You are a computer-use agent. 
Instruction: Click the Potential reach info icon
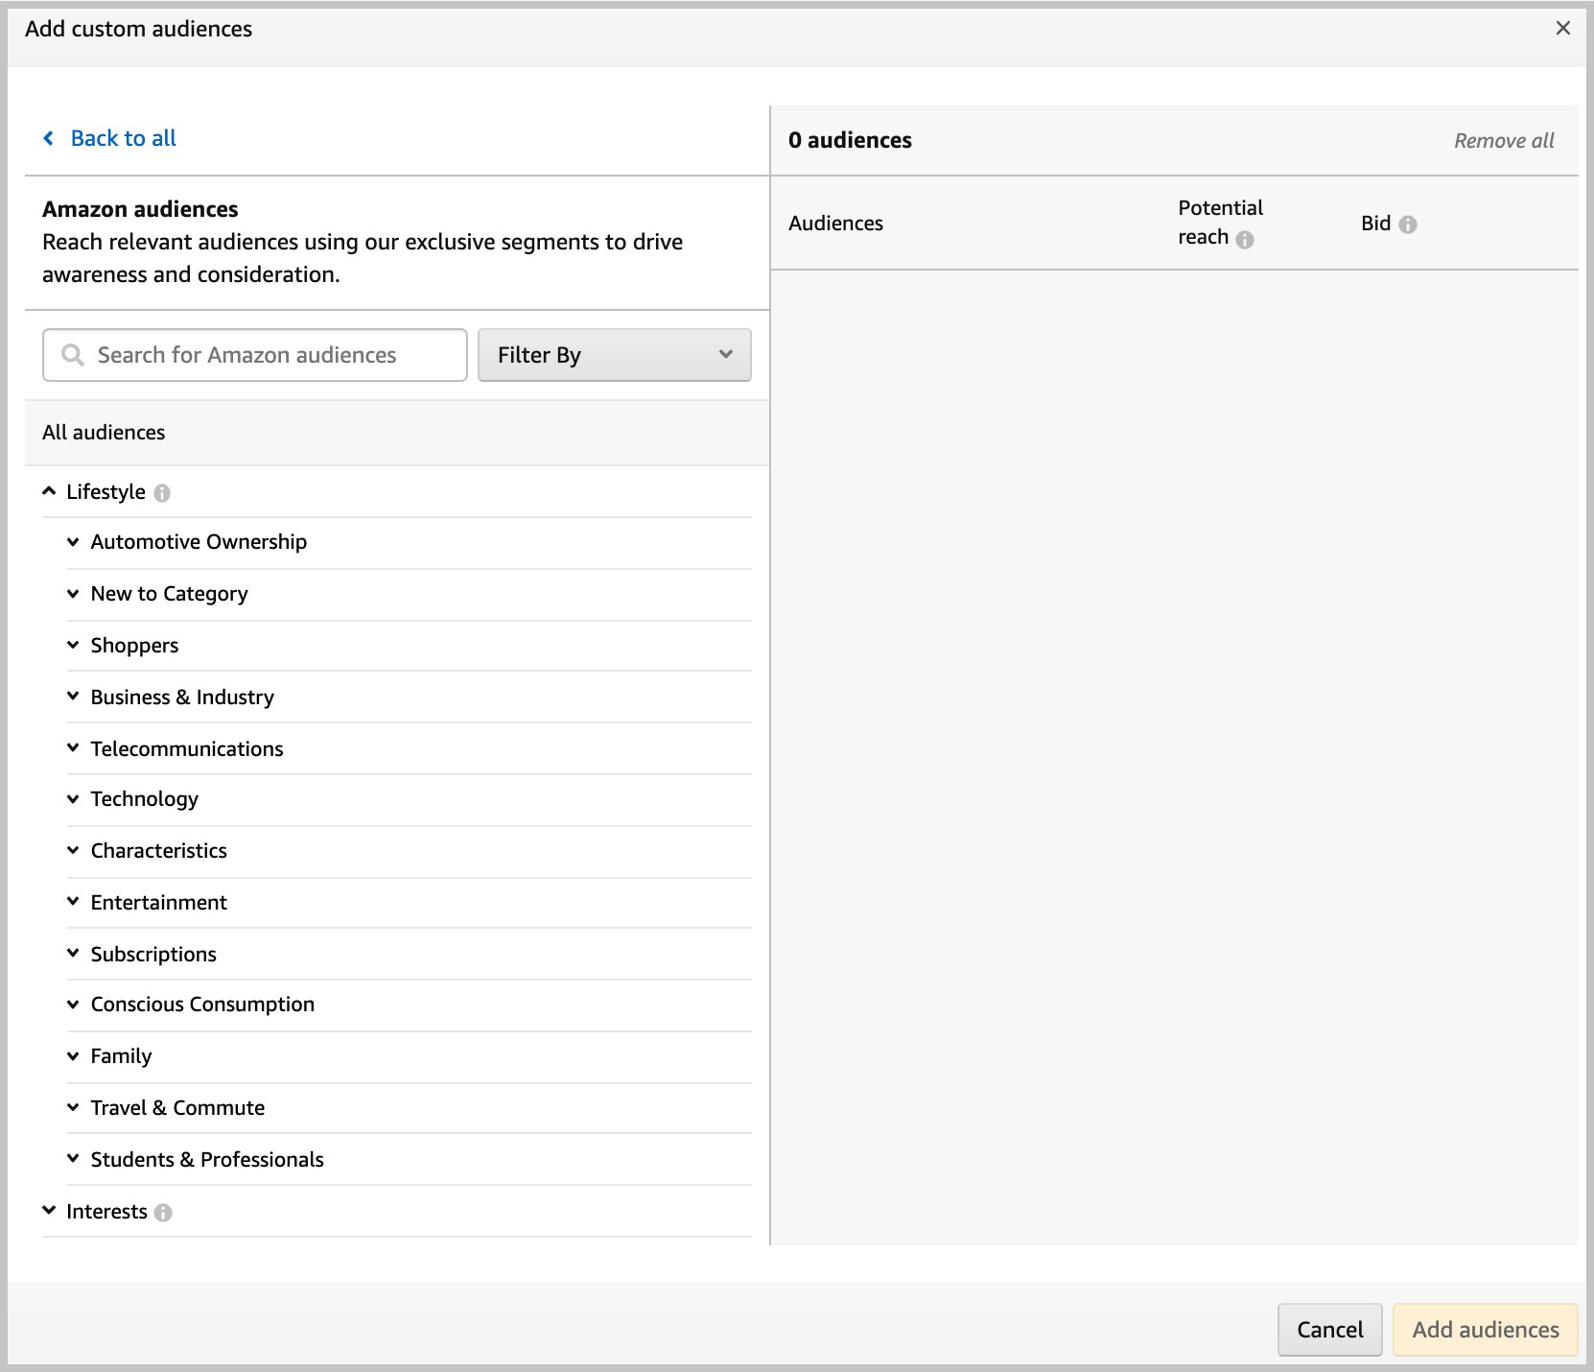[x=1244, y=239]
